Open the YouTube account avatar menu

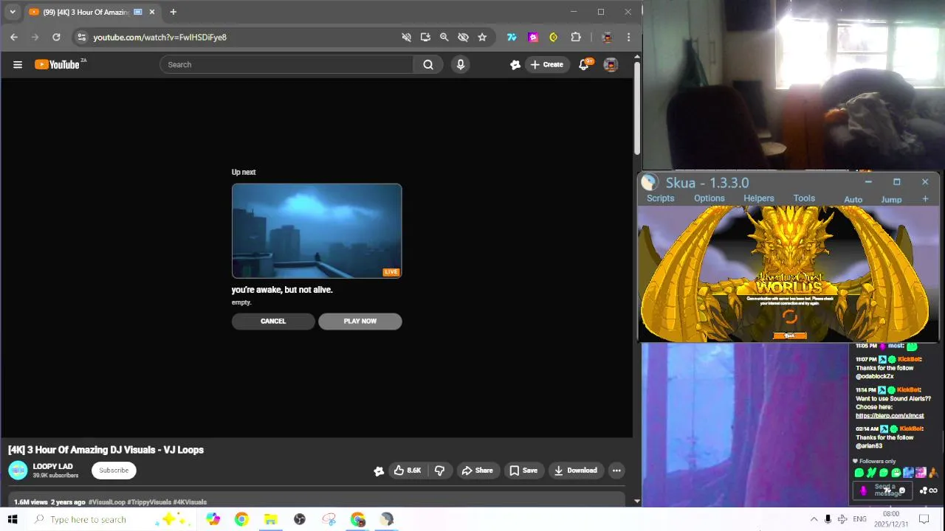point(611,65)
